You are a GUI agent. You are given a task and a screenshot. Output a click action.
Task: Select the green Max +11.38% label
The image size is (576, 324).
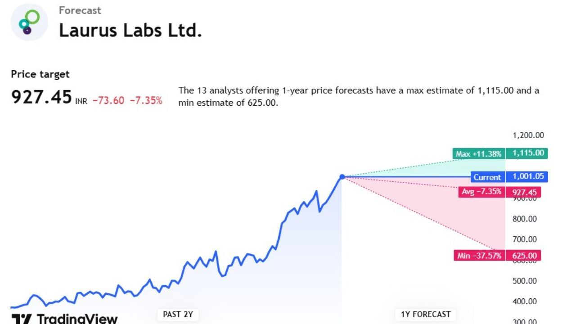coord(479,154)
